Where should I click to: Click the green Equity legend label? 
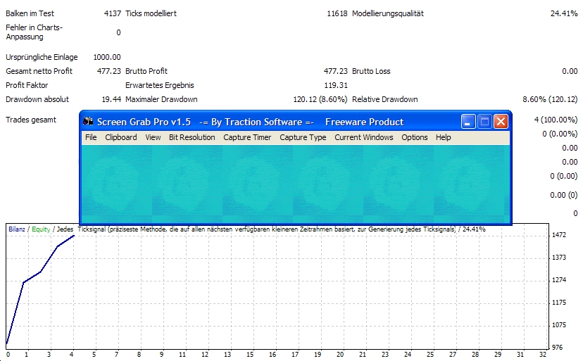click(x=41, y=229)
